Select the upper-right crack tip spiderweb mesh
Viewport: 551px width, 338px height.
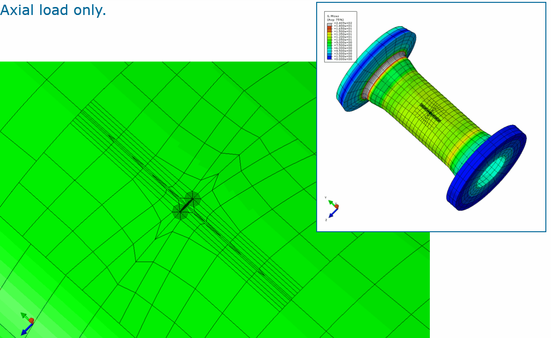(x=192, y=198)
